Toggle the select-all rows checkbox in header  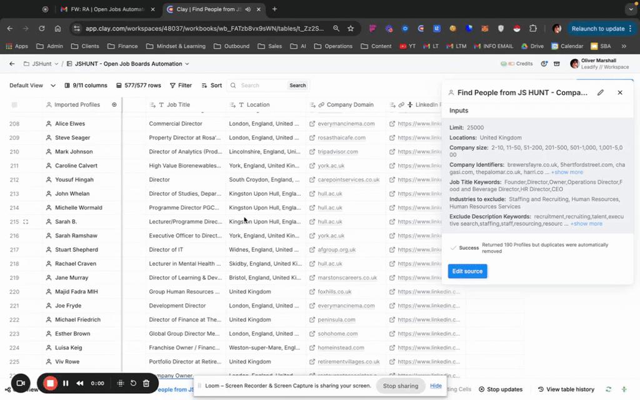pos(14,105)
